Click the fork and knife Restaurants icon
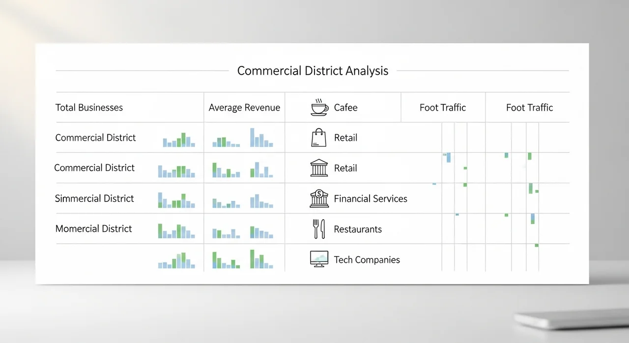This screenshot has width=629, height=343. (x=319, y=229)
